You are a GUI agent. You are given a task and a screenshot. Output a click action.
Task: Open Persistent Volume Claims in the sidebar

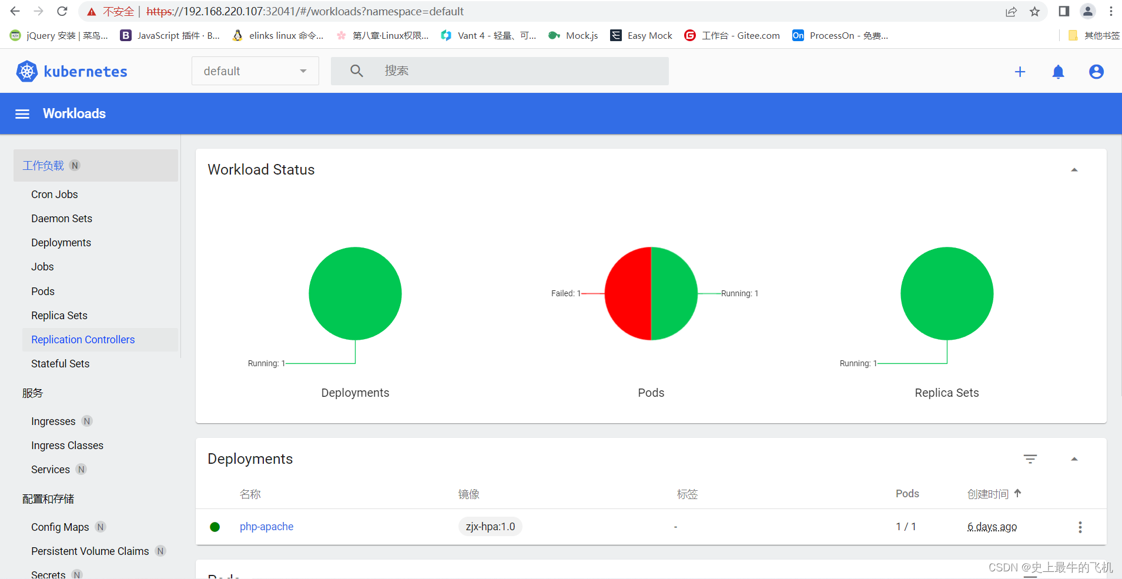click(90, 551)
